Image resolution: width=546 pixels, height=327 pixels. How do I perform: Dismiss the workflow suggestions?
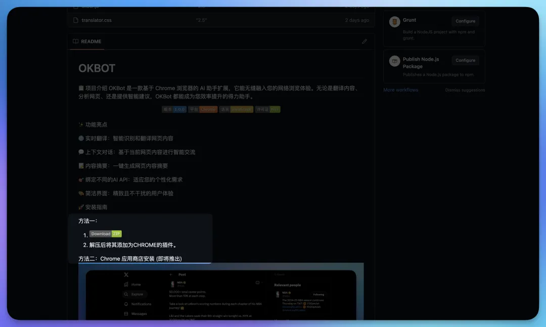tap(465, 90)
